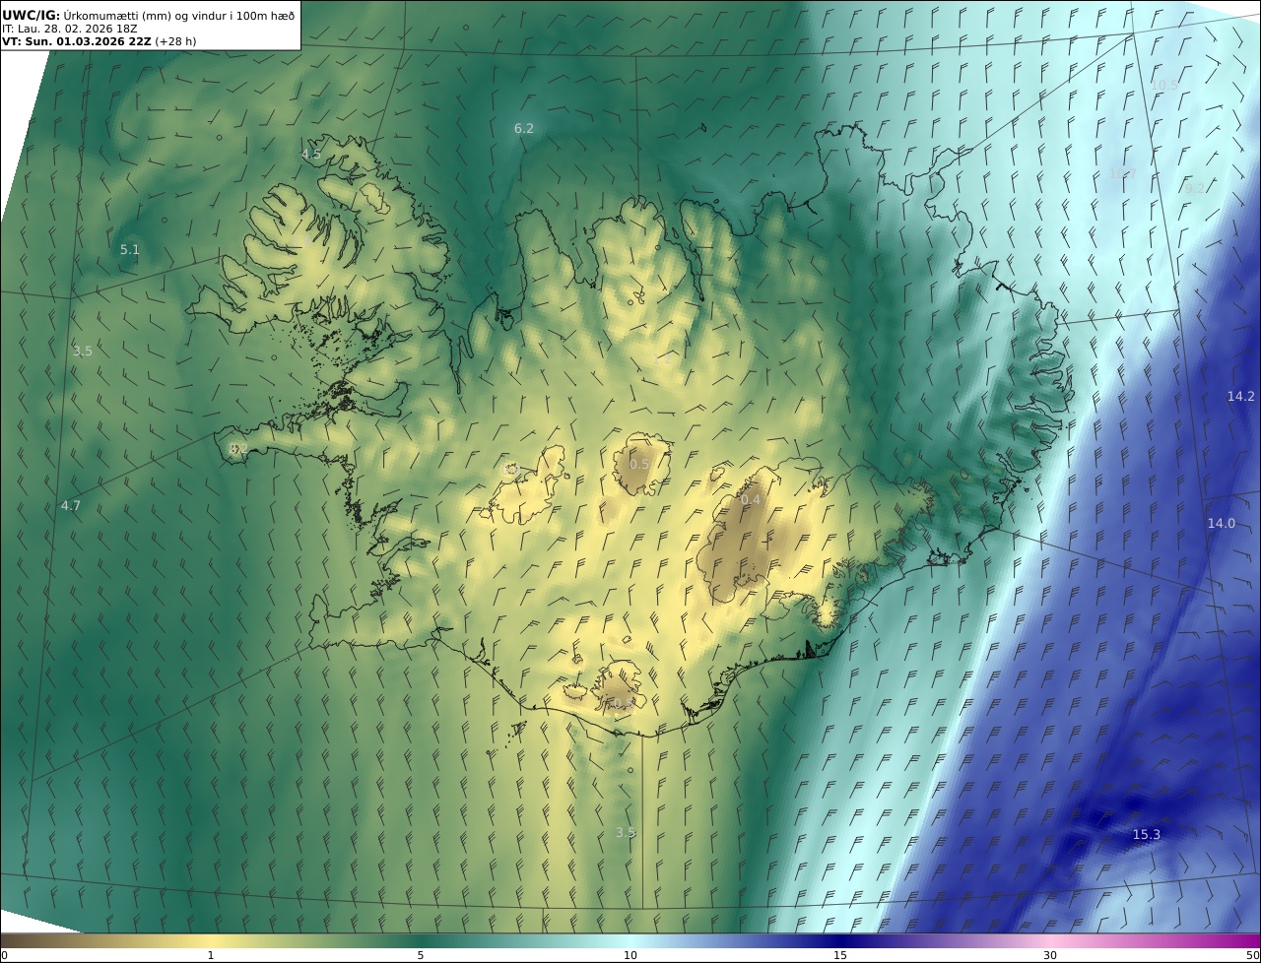Click the 10.5 precipitation value label
This screenshot has height=963, width=1261.
click(1164, 86)
